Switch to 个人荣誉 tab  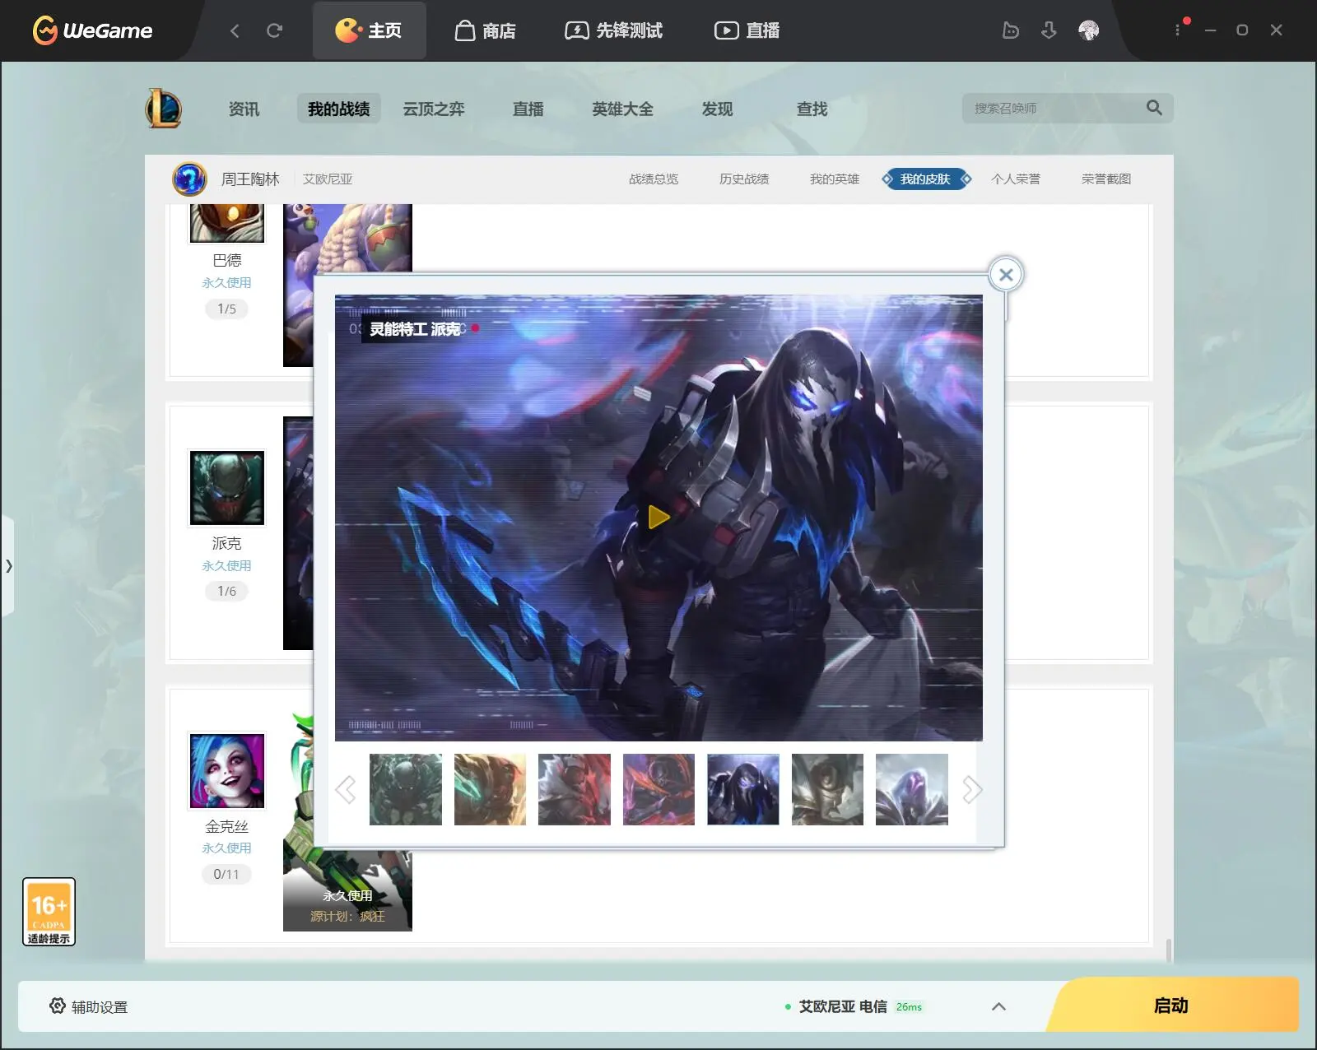coord(1016,179)
